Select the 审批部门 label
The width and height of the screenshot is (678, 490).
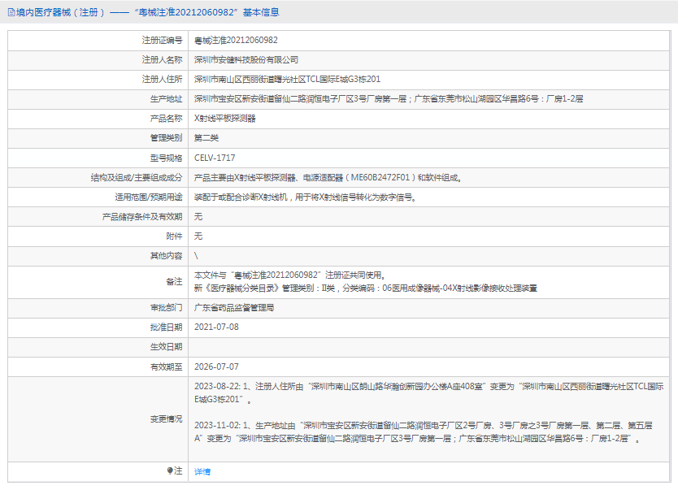166,308
